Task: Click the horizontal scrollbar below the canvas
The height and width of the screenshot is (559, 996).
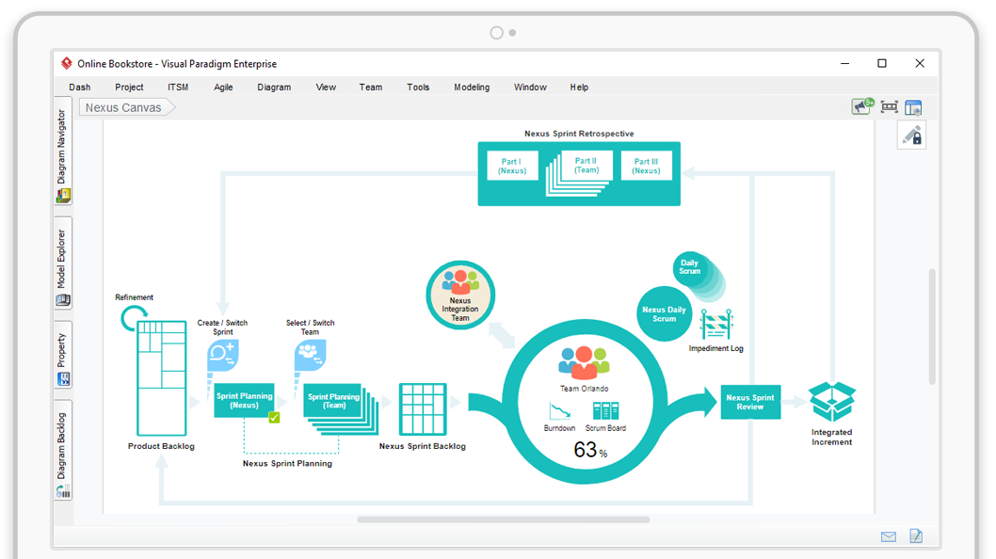Action: tap(503, 519)
